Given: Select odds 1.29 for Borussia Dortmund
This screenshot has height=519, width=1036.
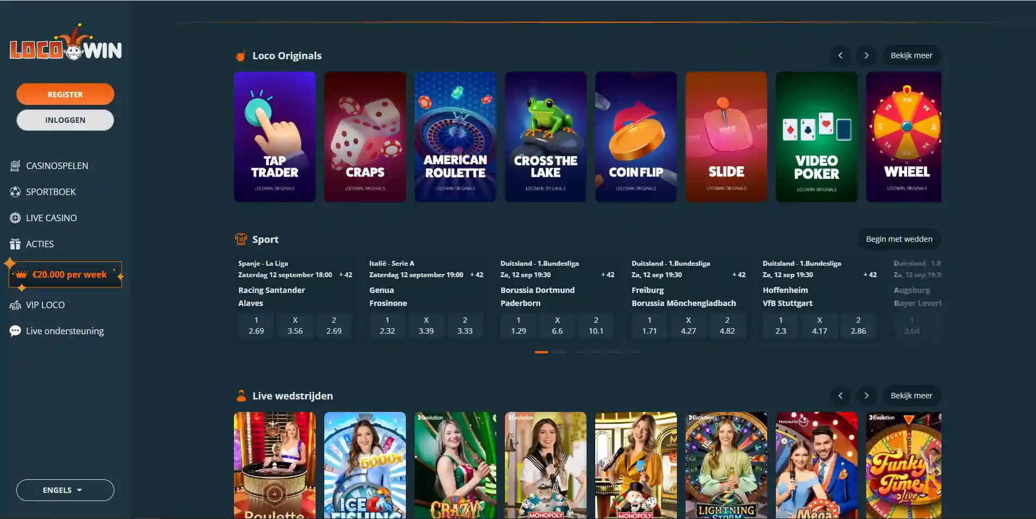Looking at the screenshot, I should coord(519,326).
